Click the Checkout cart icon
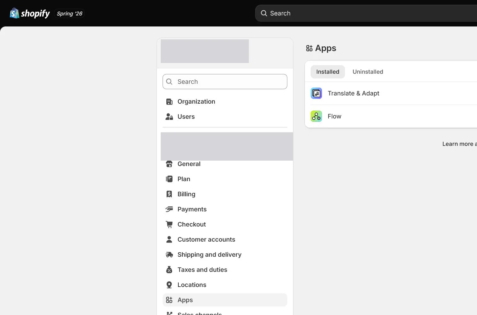This screenshot has width=477, height=315. click(x=169, y=224)
